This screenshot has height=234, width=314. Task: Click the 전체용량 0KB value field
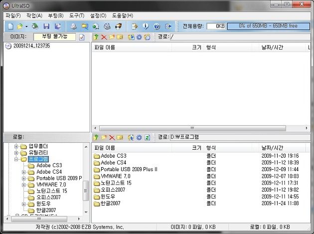216,26
